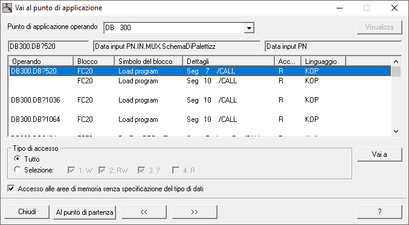Sort by the Blocco column header
Image resolution: width=409 pixels, height=225 pixels.
tap(94, 62)
